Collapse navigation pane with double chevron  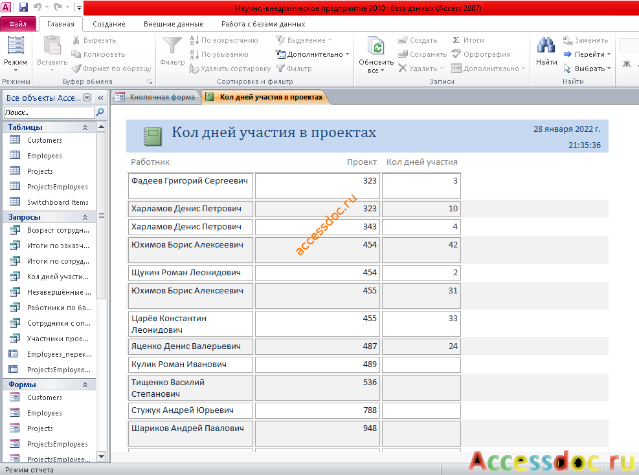100,98
